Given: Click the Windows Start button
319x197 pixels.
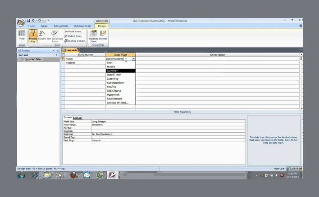Looking at the screenshot, I should 21,175.
